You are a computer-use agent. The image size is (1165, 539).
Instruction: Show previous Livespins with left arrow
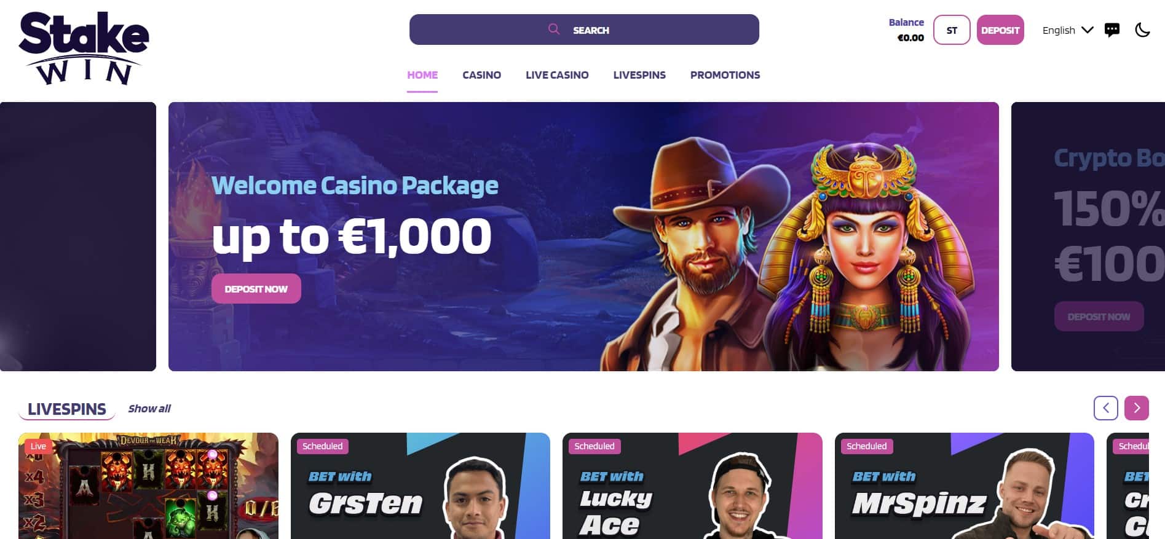coord(1105,408)
